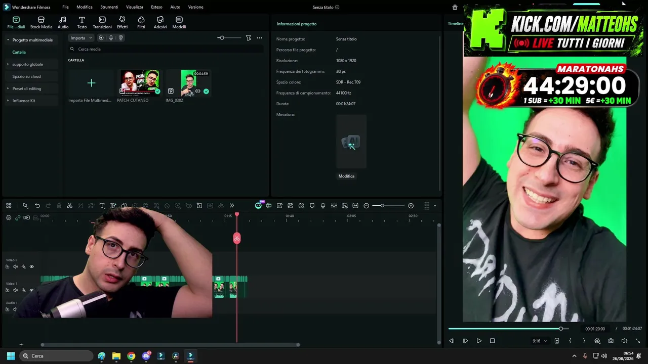Toggle Video 2 track visibility eye
This screenshot has height=364, width=648.
tap(31, 267)
